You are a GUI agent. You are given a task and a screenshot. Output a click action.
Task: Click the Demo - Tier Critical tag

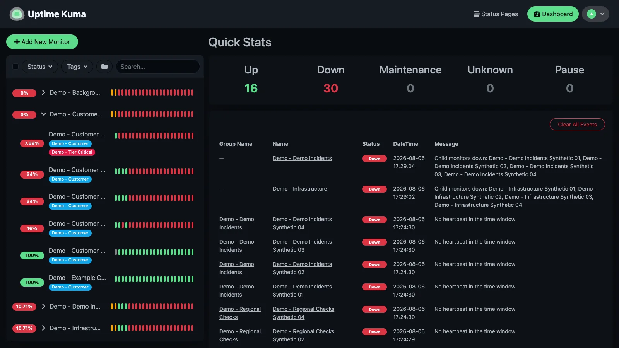coord(72,152)
